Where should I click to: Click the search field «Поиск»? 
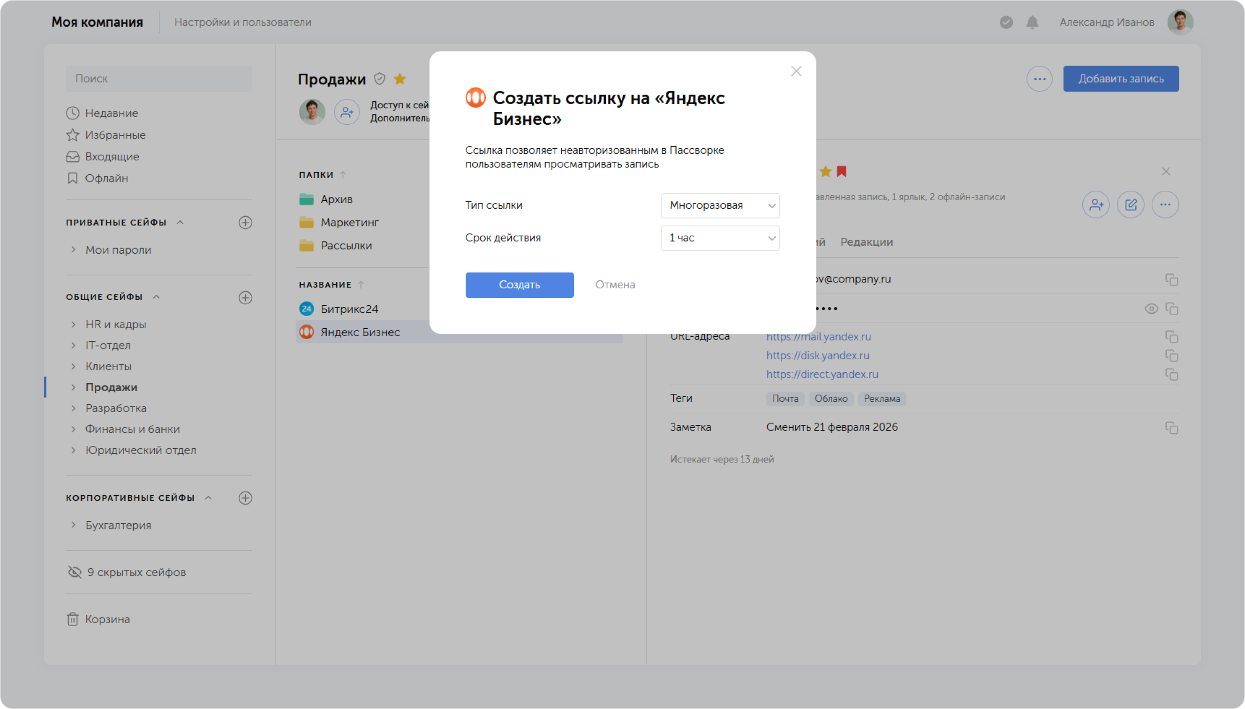(x=158, y=78)
